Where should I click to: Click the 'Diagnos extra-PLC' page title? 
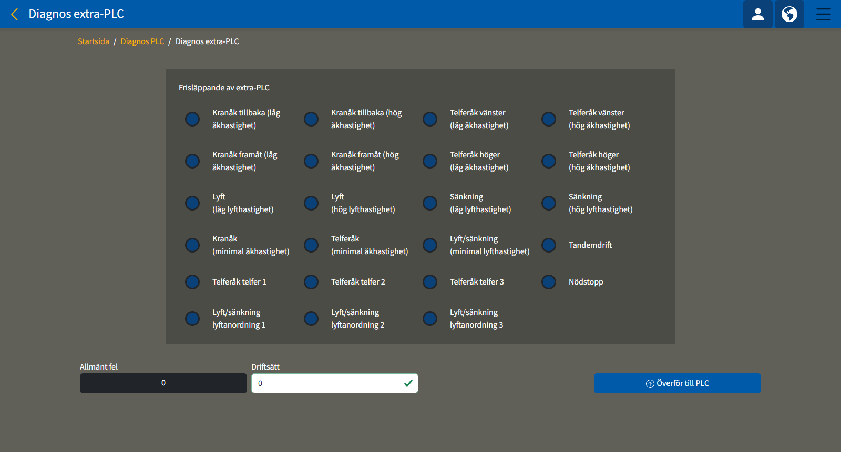[x=76, y=14]
